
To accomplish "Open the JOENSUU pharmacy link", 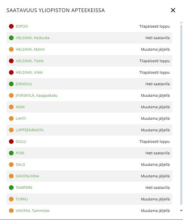I will click(x=24, y=84).
